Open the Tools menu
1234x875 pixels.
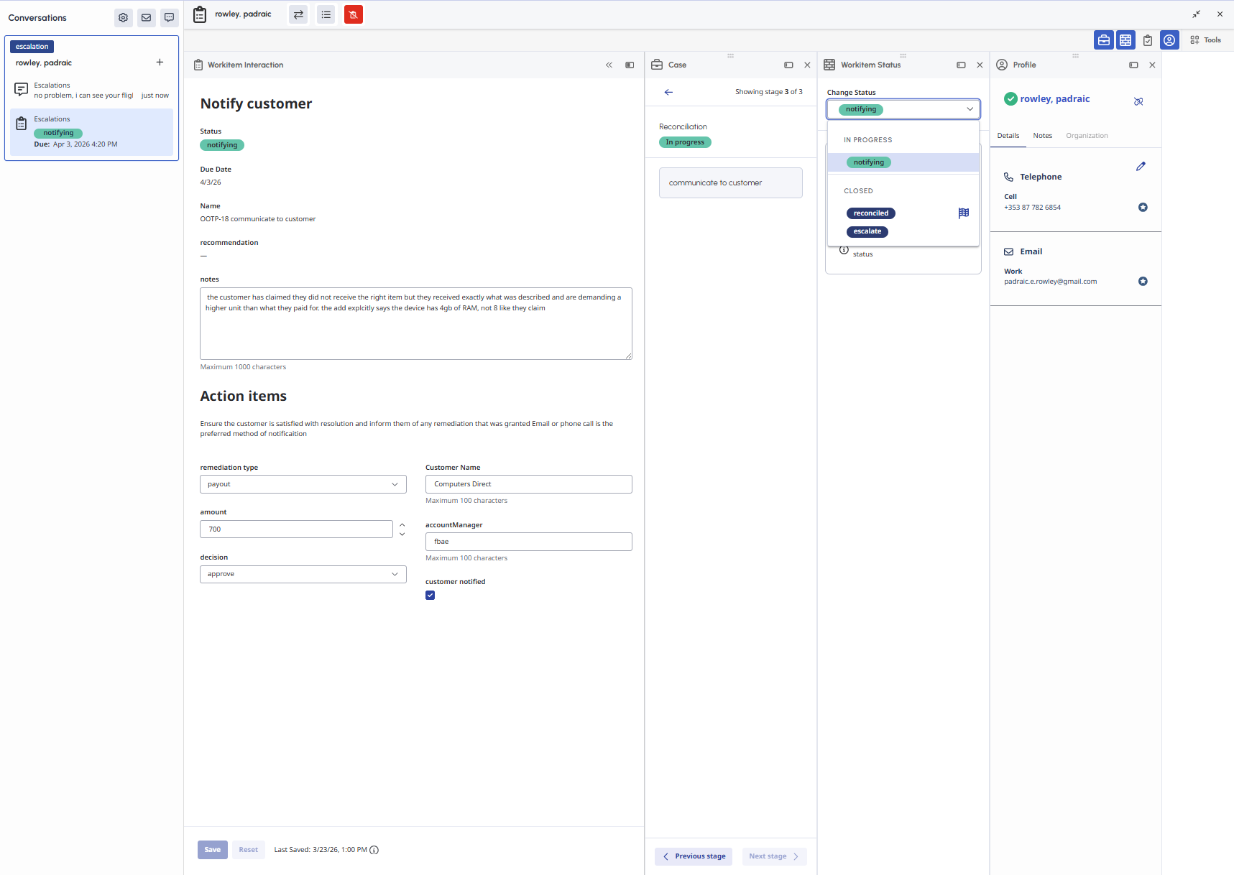coord(1206,40)
